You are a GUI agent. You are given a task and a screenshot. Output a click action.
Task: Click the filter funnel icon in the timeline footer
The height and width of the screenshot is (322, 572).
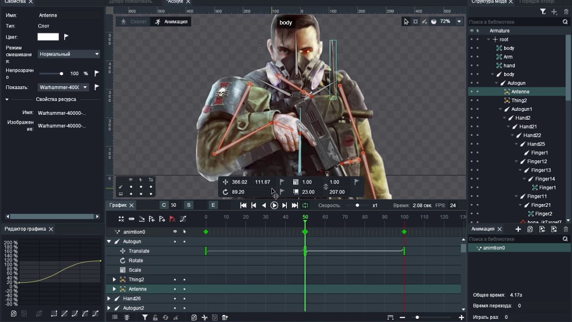[145, 318]
